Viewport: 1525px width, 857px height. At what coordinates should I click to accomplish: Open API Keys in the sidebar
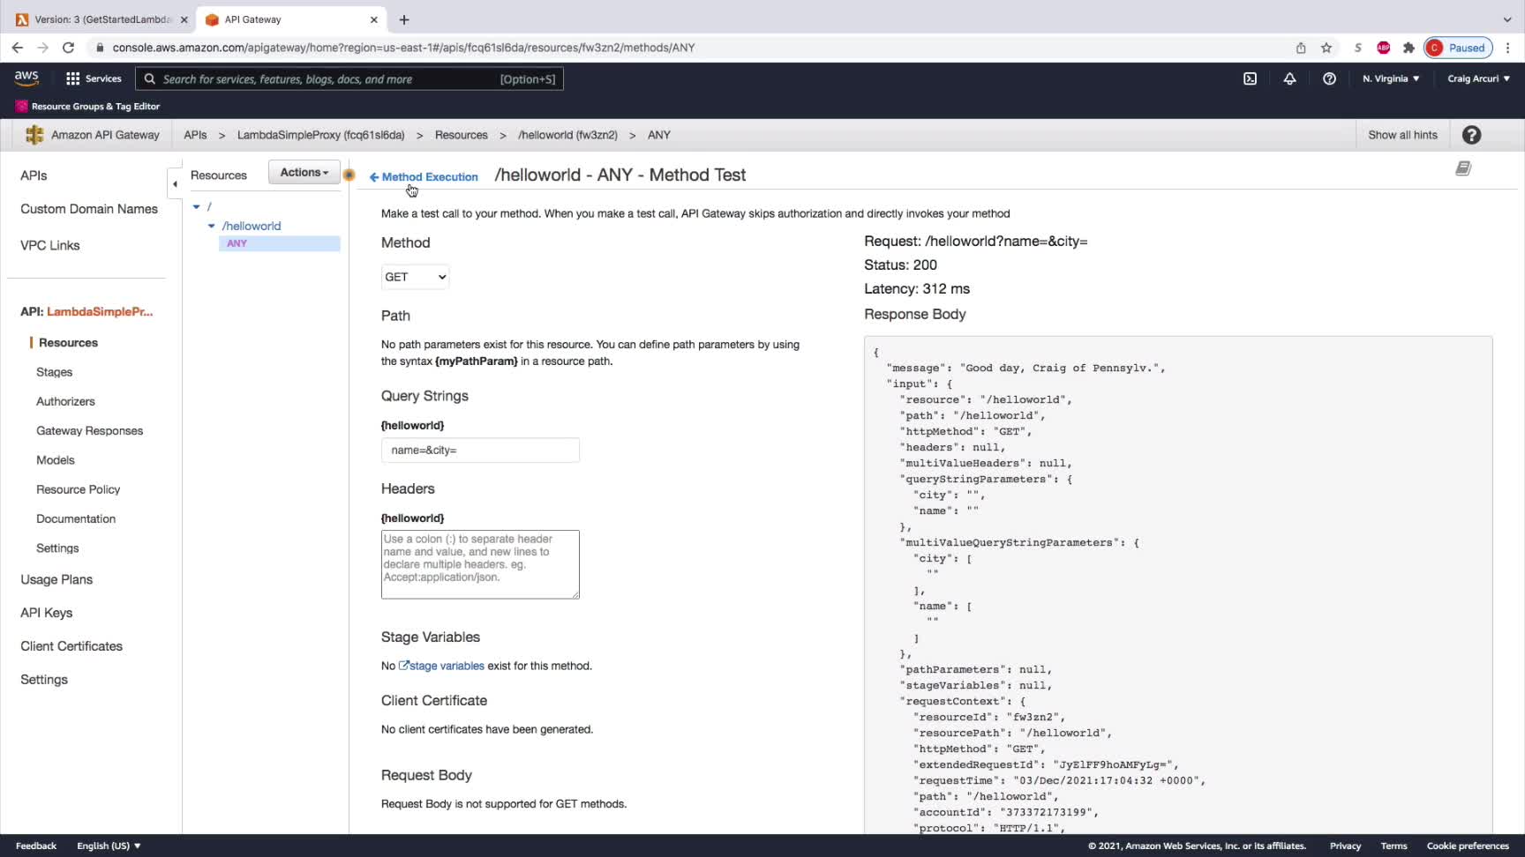(47, 613)
